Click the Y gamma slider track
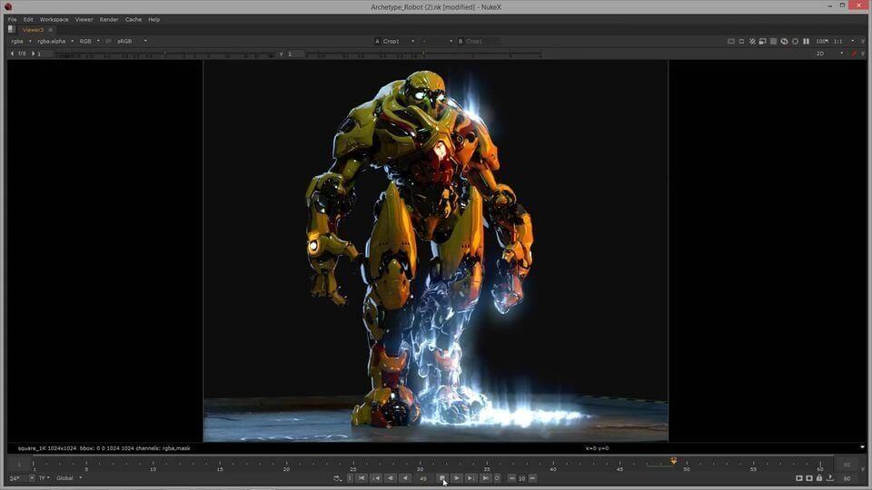 424,54
